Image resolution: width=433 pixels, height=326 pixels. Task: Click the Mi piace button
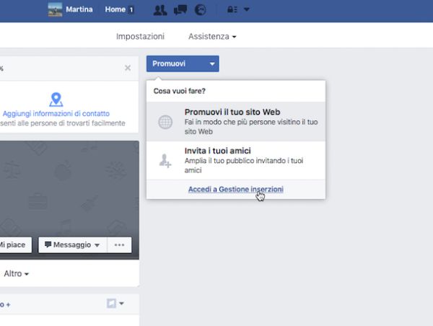coord(15,244)
